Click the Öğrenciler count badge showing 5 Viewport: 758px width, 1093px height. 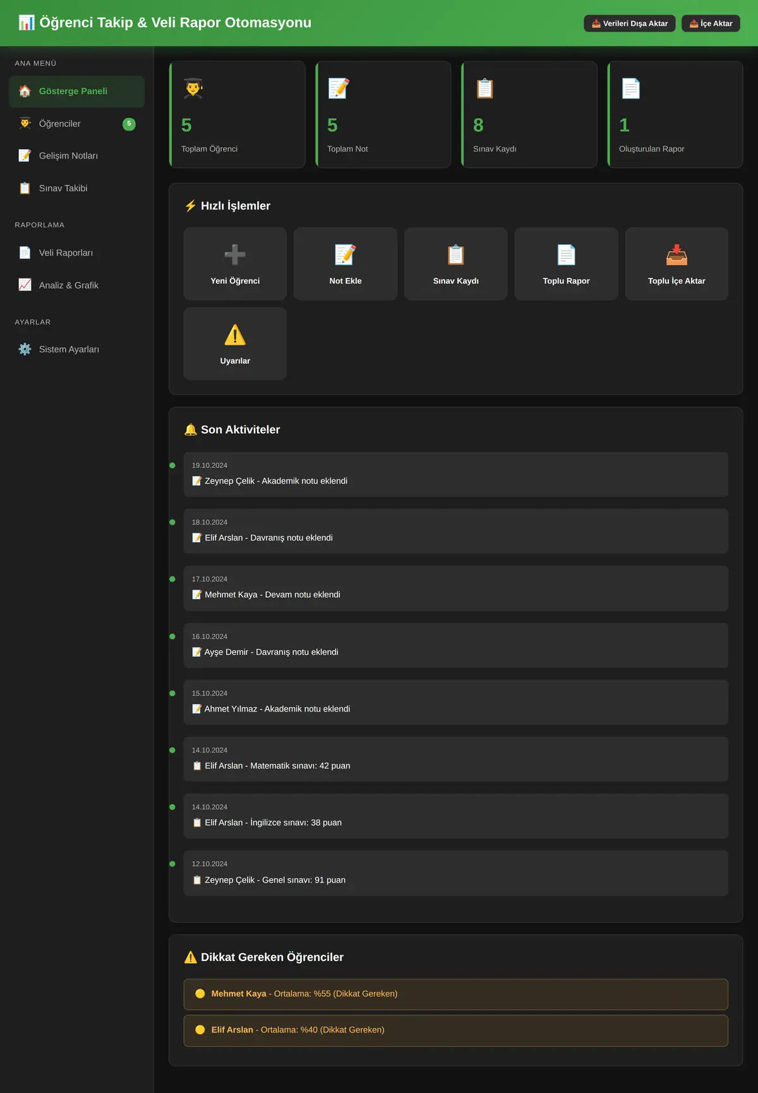[129, 124]
